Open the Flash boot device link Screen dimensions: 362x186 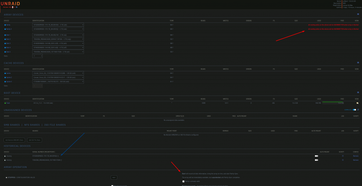(x=8, y=103)
